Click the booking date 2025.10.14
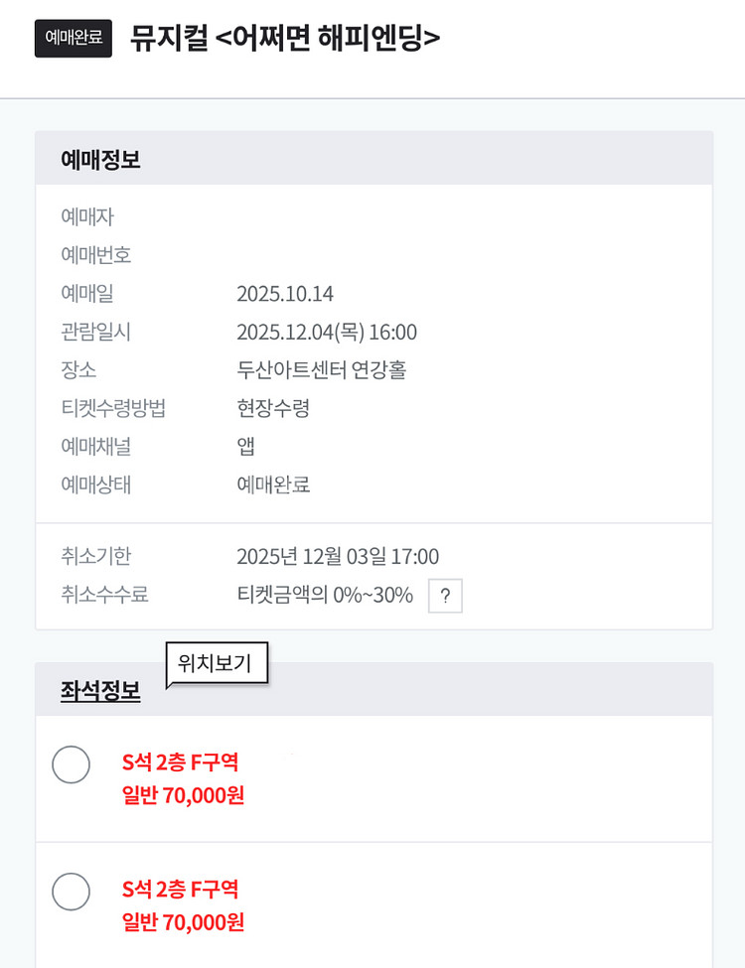The width and height of the screenshot is (745, 968). point(285,294)
